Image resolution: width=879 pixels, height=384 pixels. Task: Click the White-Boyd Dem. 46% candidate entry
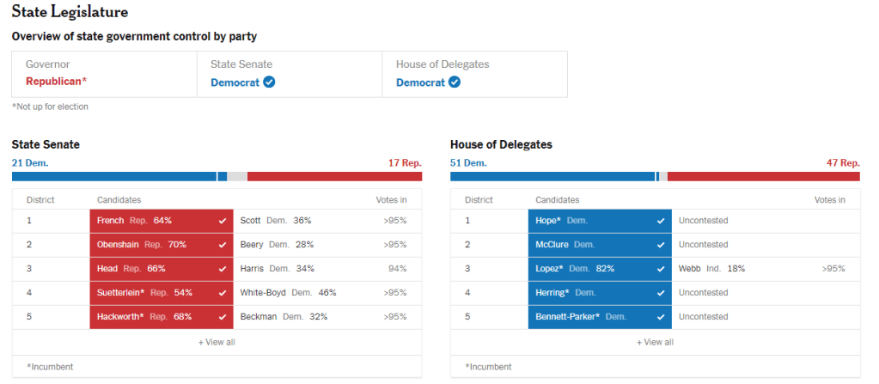(288, 293)
